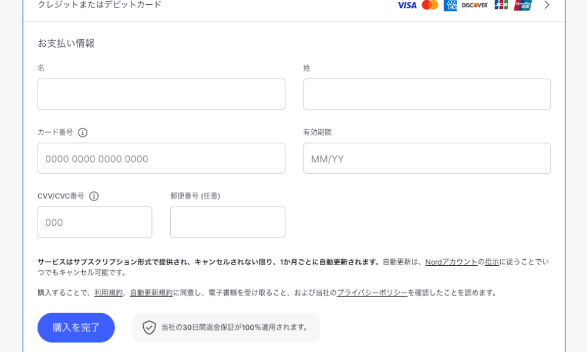Focus the 名 (first name) field
Screen dimensions: 587x352
[x=161, y=94]
